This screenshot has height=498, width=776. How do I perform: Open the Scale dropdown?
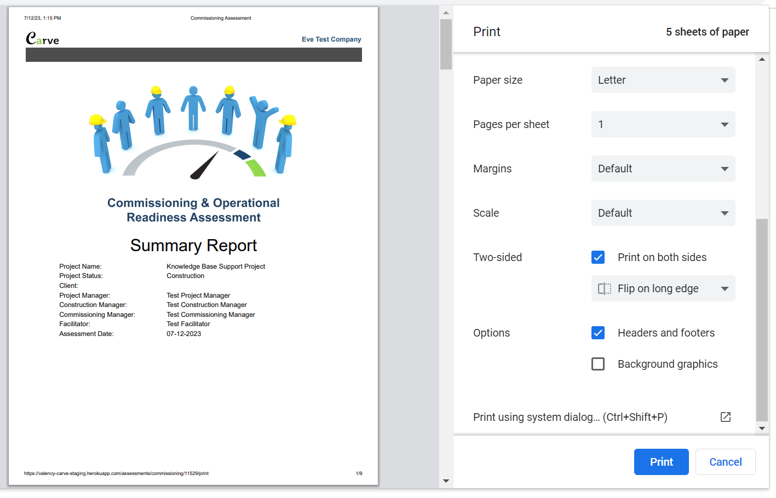[663, 213]
